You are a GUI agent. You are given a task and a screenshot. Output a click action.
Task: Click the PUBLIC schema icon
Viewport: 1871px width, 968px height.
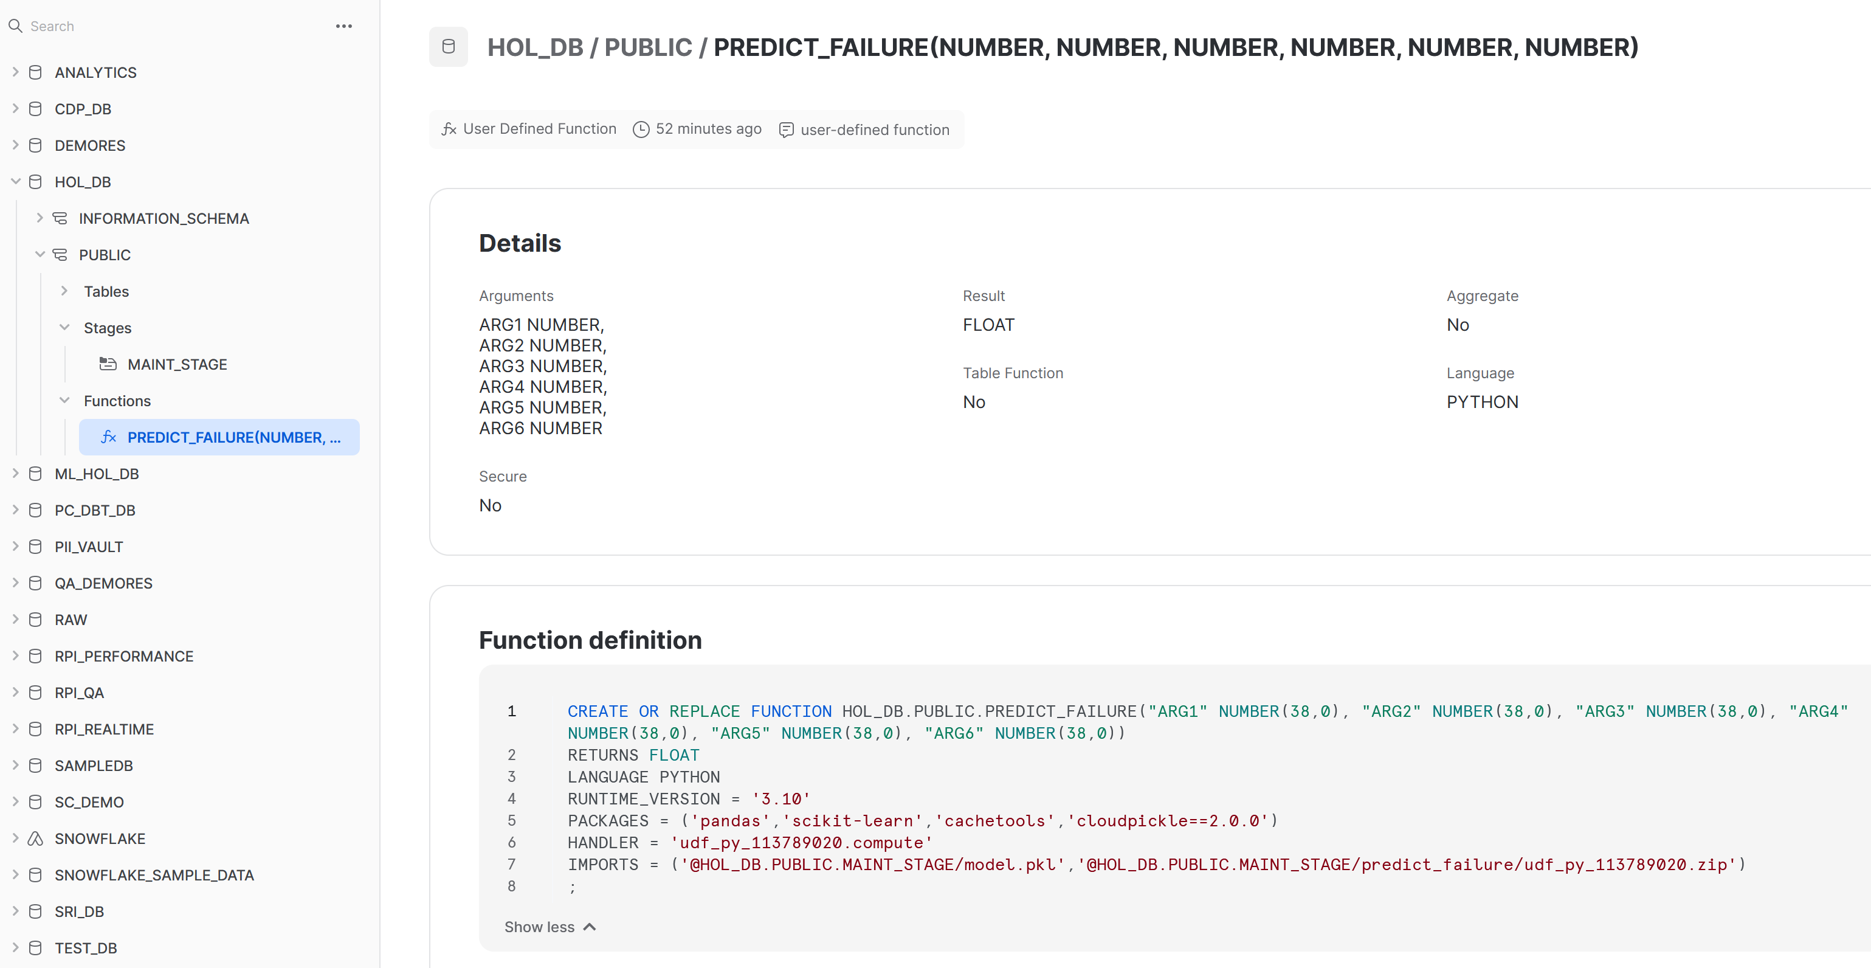(x=60, y=255)
